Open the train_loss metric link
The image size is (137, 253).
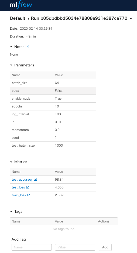19,195
